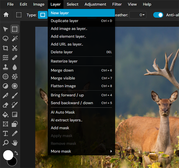Image resolution: width=179 pixels, height=168 pixels.
Task: Select the Eraser tool
Action: 5,105
